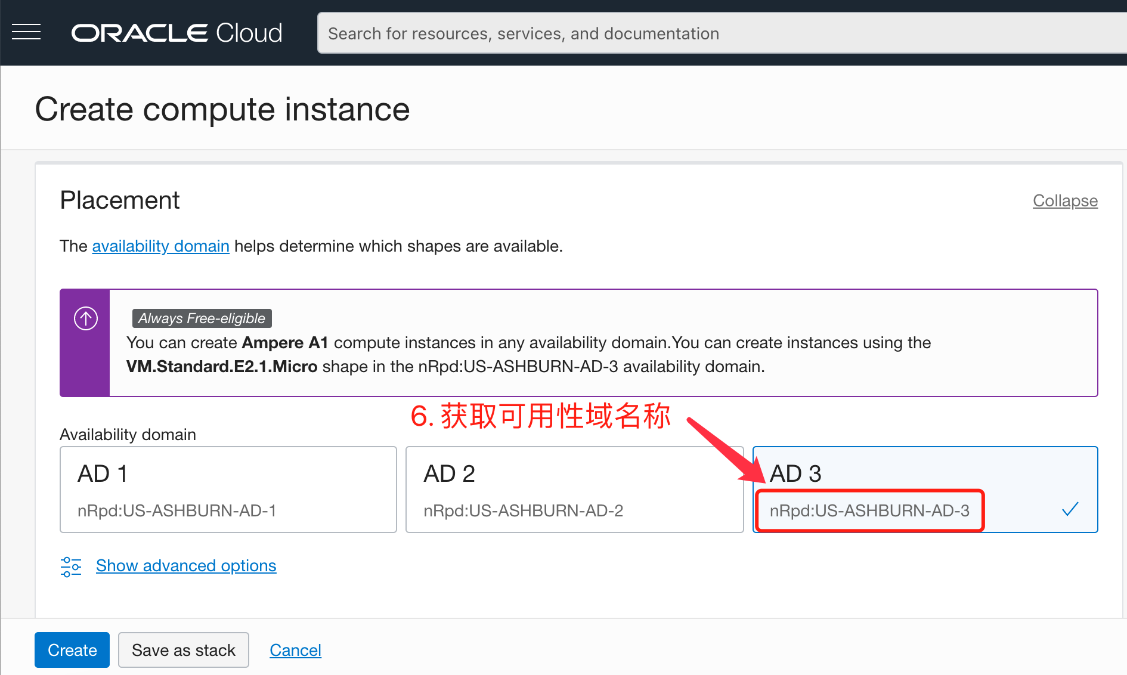Click the Always Free-eligible badge
The image size is (1127, 675).
point(202,318)
